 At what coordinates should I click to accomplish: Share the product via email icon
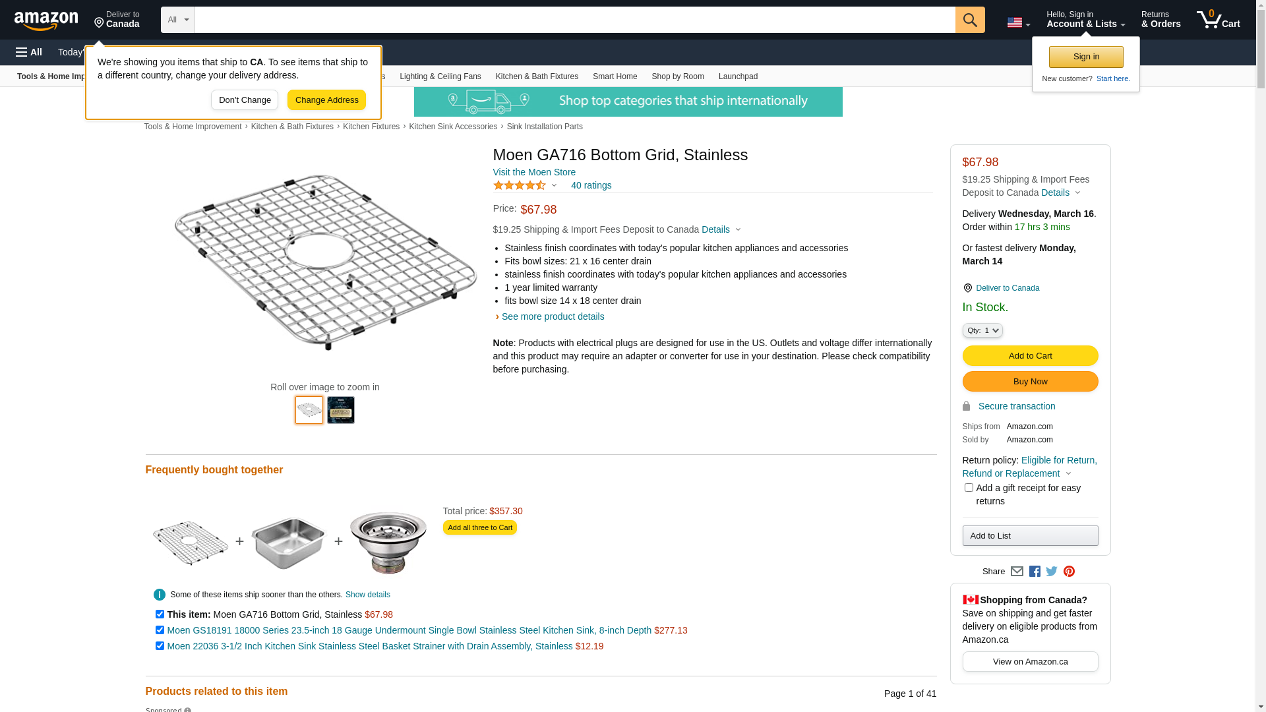pyautogui.click(x=1017, y=572)
